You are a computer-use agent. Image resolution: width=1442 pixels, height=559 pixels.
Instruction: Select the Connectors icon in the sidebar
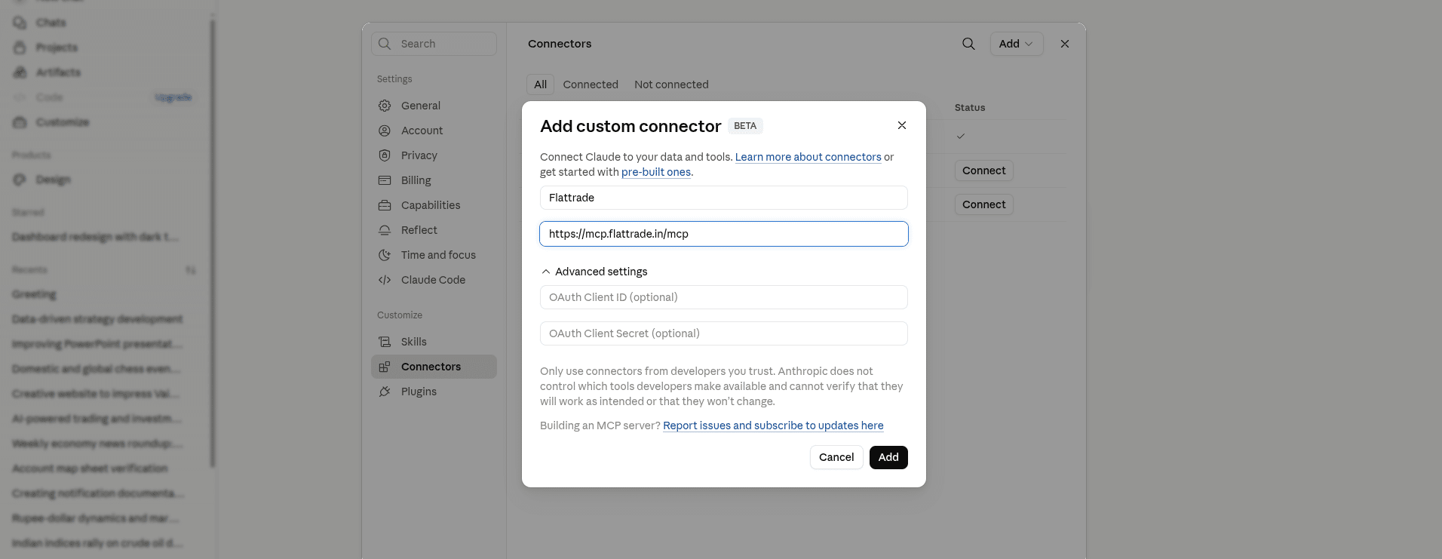385,367
